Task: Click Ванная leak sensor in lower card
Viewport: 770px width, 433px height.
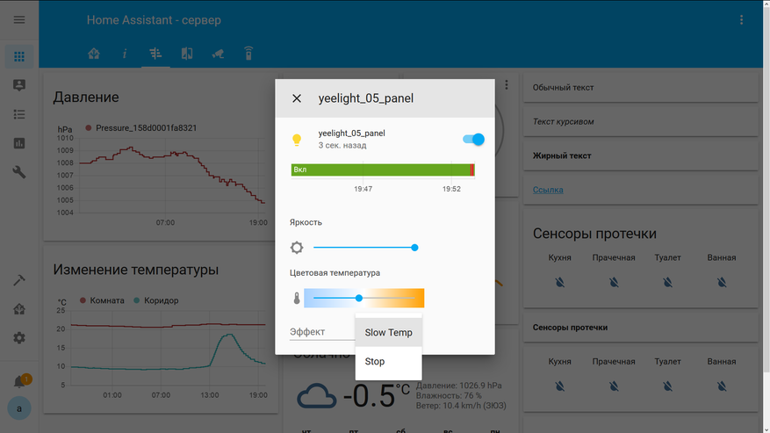Action: pyautogui.click(x=722, y=386)
